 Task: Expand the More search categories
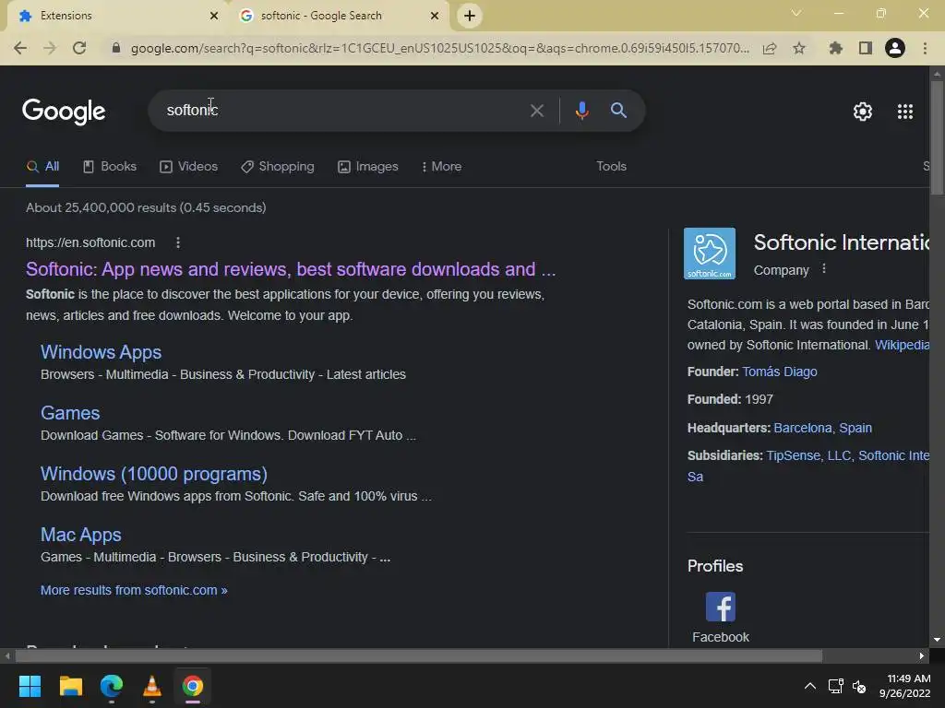pyautogui.click(x=442, y=167)
